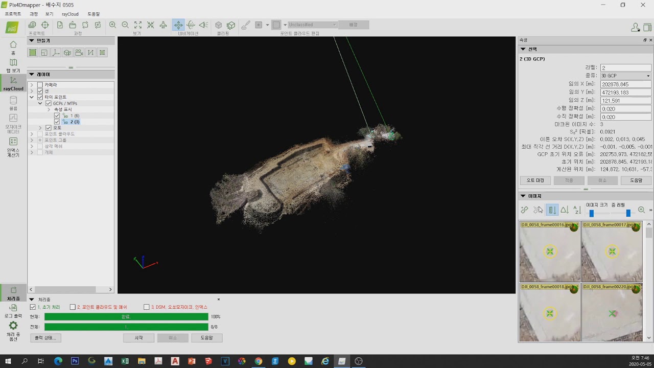Image resolution: width=654 pixels, height=368 pixels.
Task: Enable the 카메라 layer checkbox
Action: [x=40, y=85]
